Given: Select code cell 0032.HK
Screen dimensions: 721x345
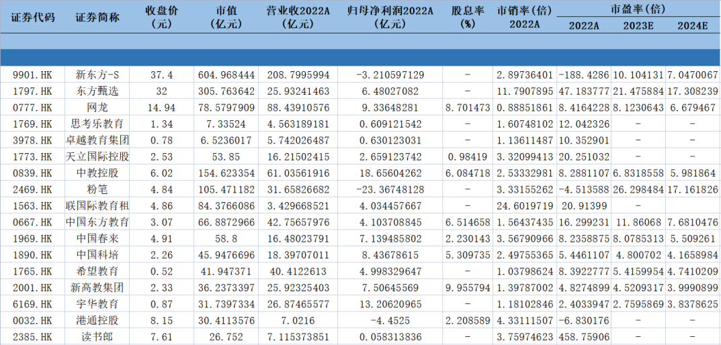Looking at the screenshot, I should [x=33, y=319].
